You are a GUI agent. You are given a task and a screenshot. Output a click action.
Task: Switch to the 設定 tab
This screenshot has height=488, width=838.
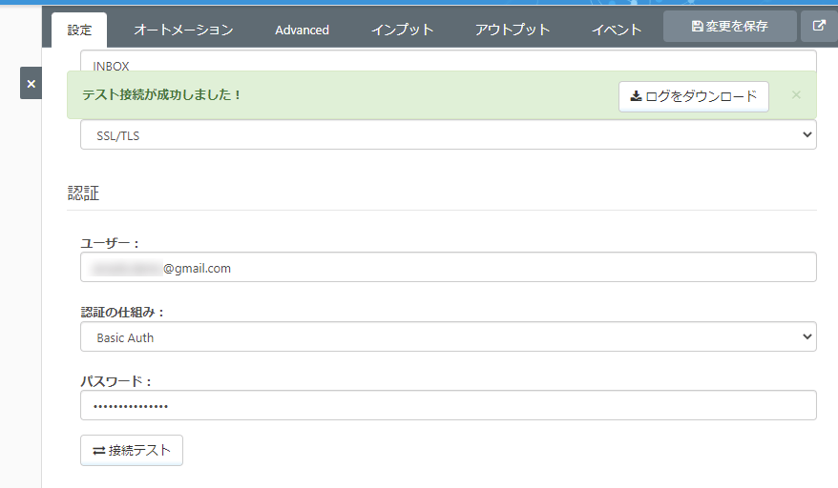click(79, 30)
